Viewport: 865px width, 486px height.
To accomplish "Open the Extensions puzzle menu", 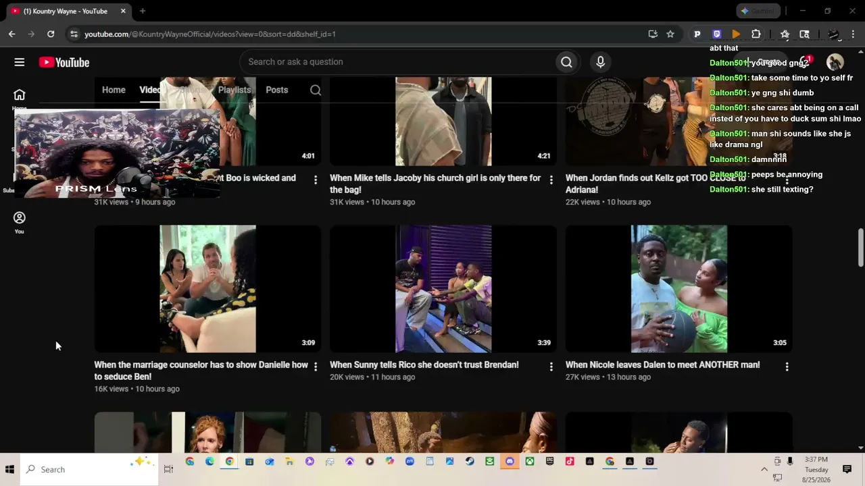I will [756, 34].
